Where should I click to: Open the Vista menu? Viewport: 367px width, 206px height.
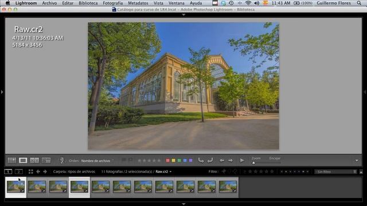tap(158, 3)
